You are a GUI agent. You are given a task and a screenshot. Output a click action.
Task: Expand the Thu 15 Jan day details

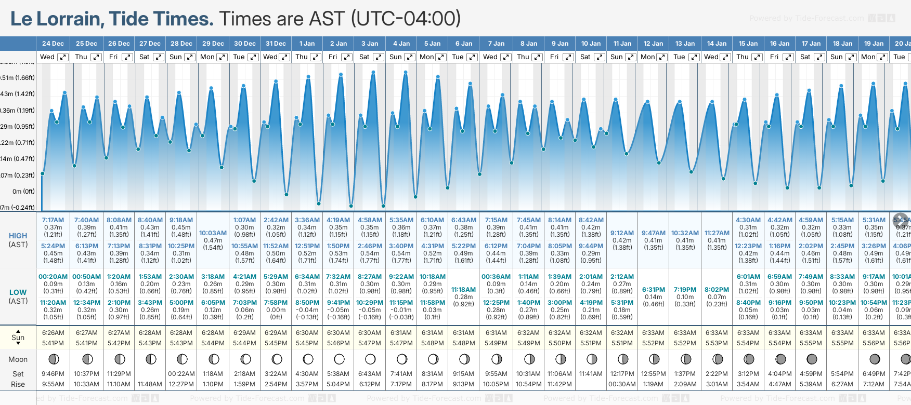(x=757, y=57)
